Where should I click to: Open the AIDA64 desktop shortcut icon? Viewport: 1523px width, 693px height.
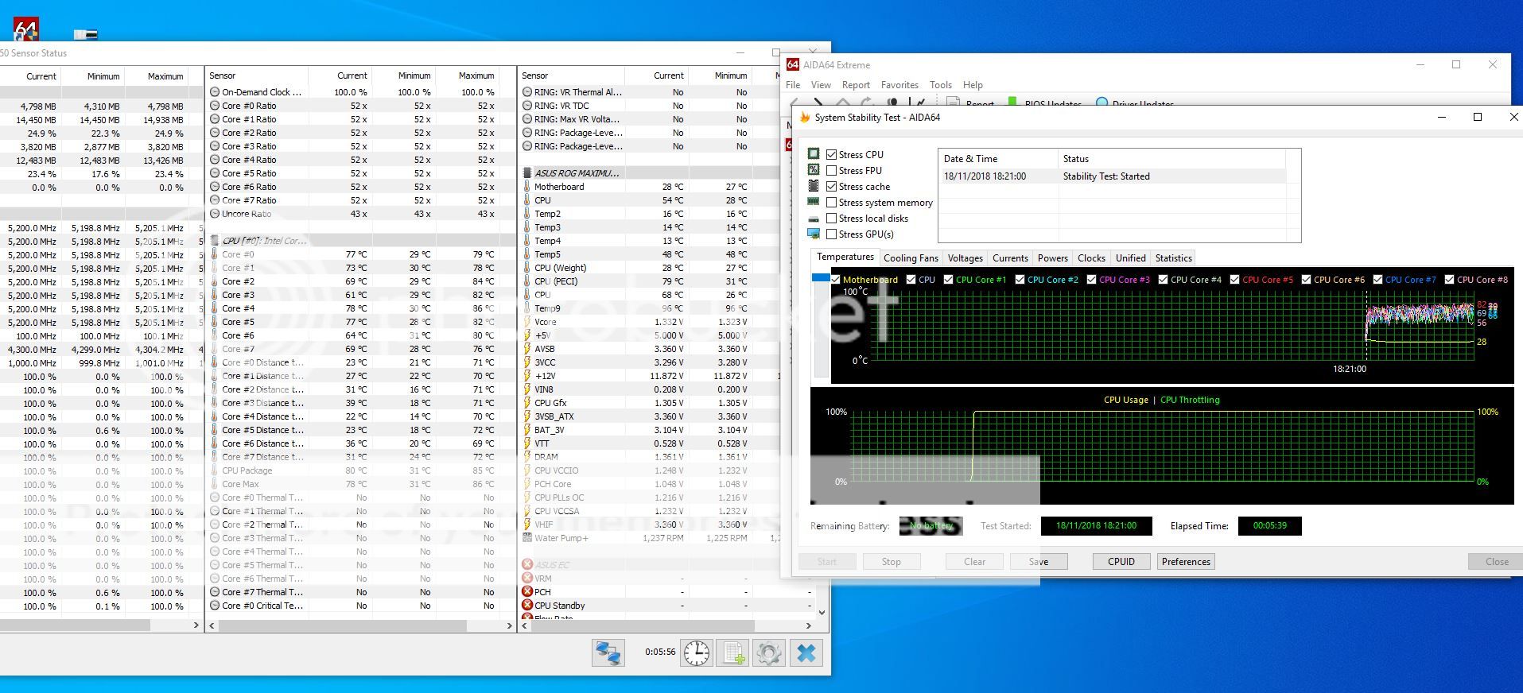pos(25,30)
